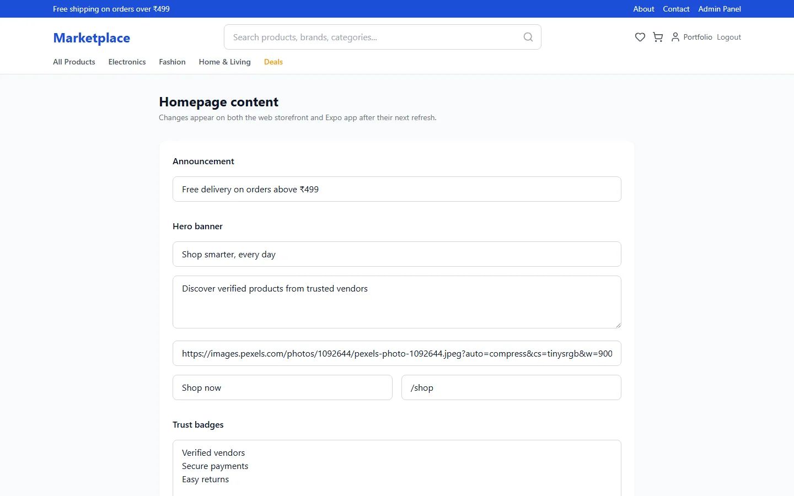Open the Contact link
This screenshot has width=794, height=496.
tap(676, 9)
